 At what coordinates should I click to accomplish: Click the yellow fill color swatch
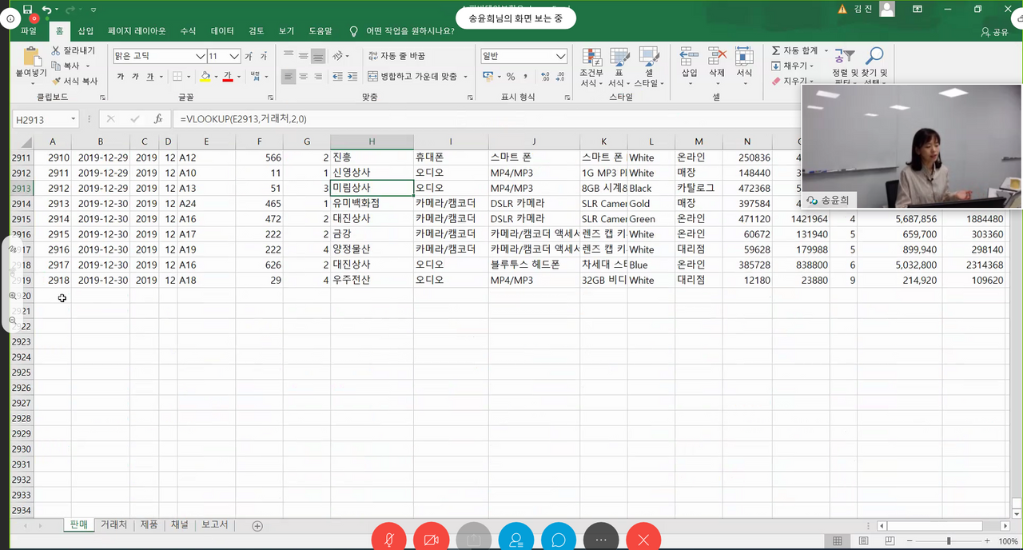[x=205, y=77]
